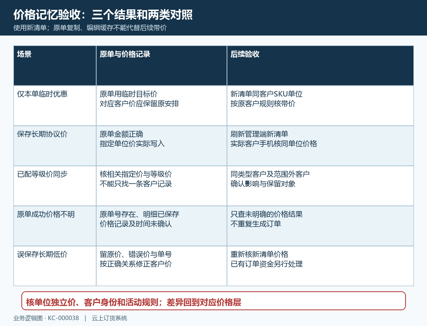Select the text 按正确关系修正客户价
The height and width of the screenshot is (326, 427).
[136, 264]
